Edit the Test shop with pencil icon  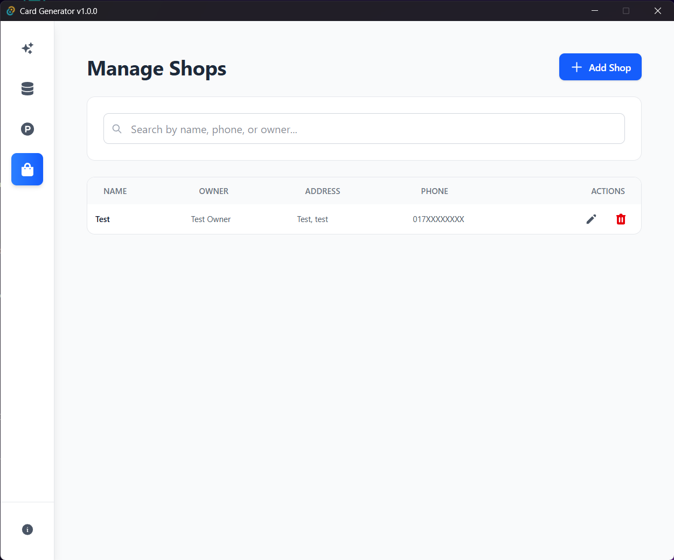click(591, 219)
